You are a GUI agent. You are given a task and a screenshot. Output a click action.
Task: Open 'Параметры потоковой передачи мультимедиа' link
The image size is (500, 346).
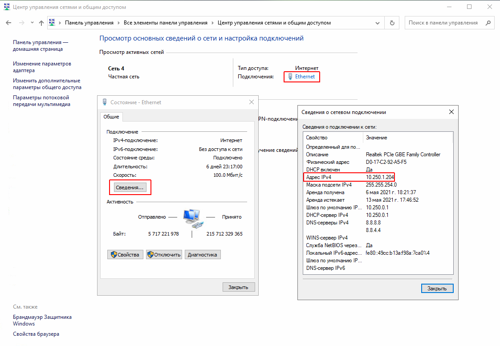pyautogui.click(x=41, y=101)
